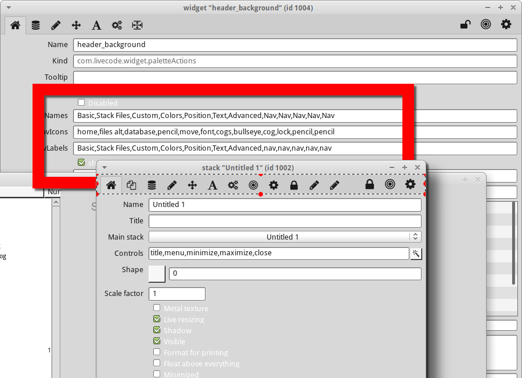The image size is (522, 378).
Task: Click the gear icon at right of stack inspector
Action: point(411,184)
